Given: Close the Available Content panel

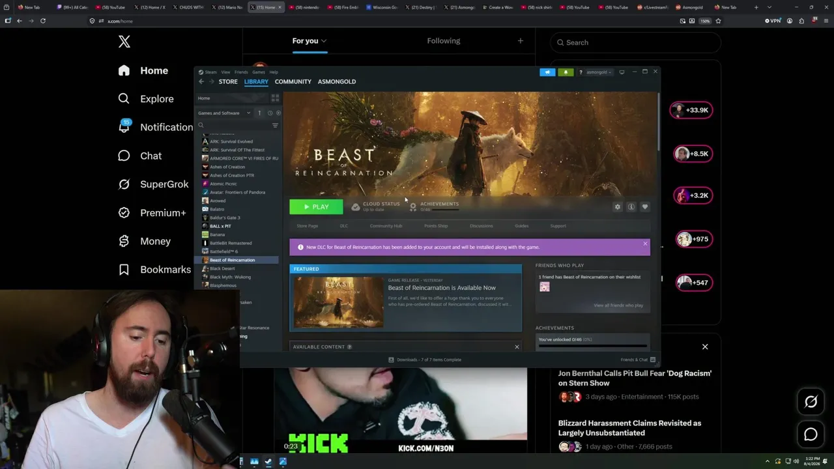Looking at the screenshot, I should click(x=517, y=347).
